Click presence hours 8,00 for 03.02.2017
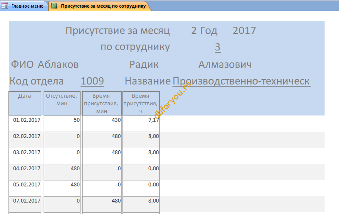This screenshot has width=339, height=214. pos(141,156)
